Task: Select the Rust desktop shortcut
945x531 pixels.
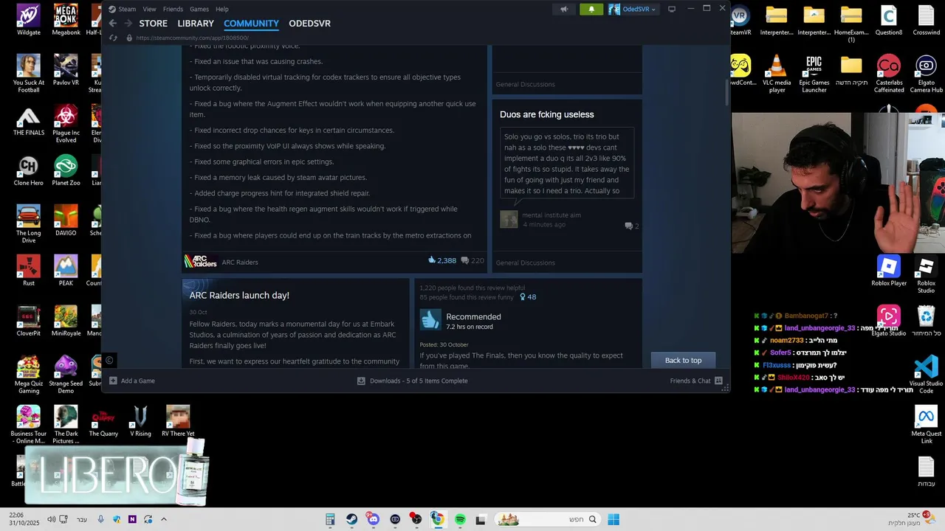Action: (x=29, y=271)
